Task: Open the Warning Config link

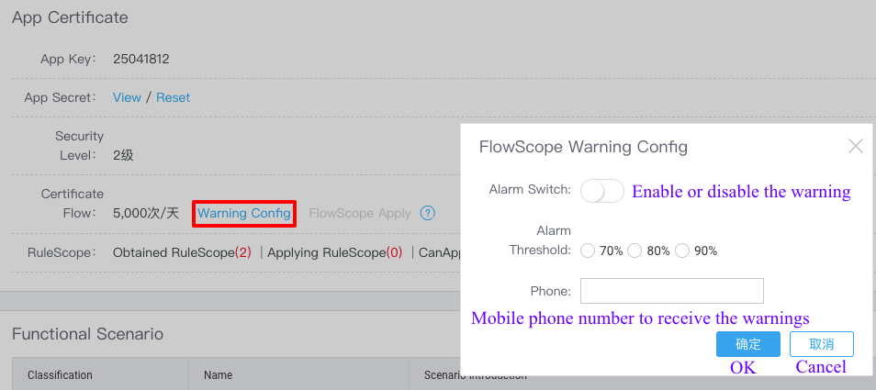Action: coord(244,213)
